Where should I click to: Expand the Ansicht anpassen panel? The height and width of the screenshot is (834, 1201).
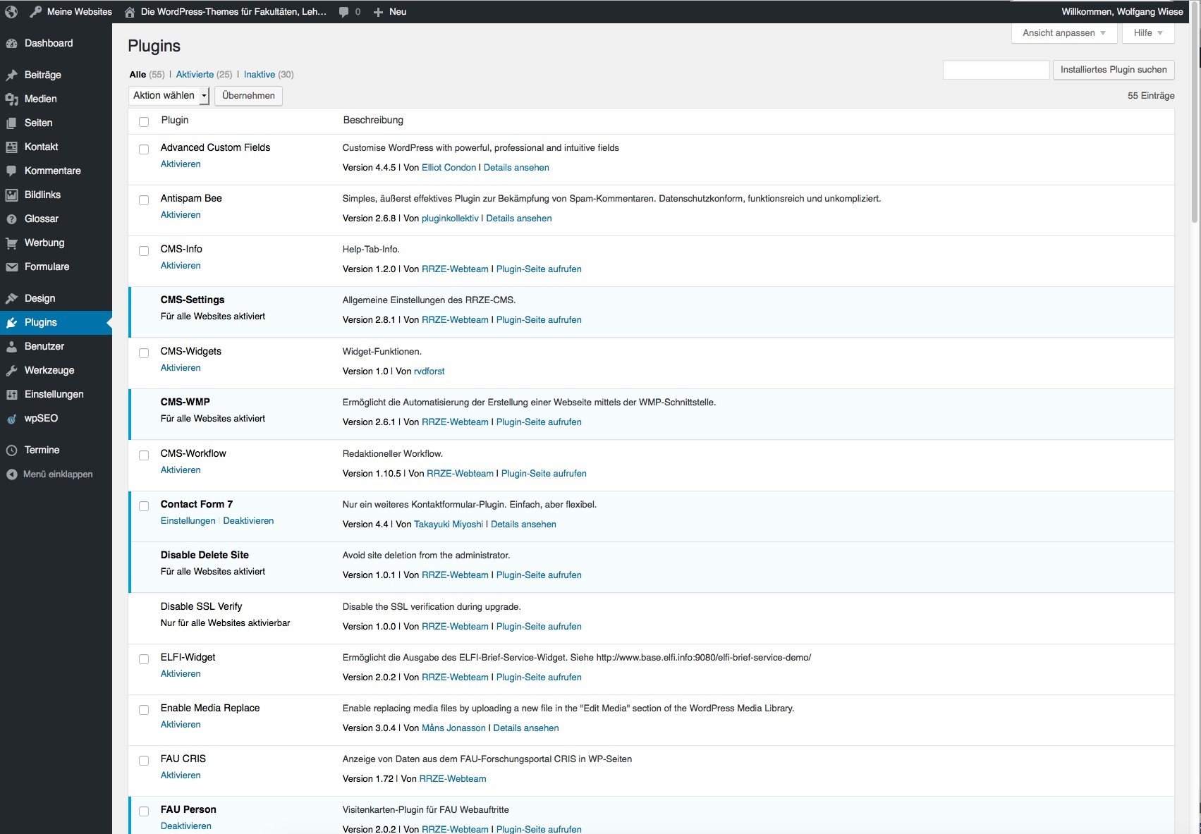pos(1063,33)
